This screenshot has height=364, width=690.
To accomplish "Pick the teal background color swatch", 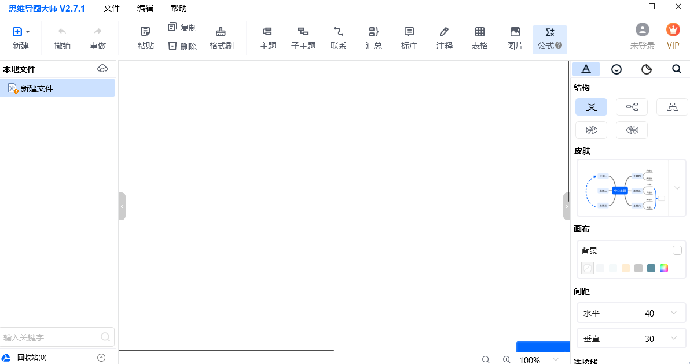I will point(651,268).
